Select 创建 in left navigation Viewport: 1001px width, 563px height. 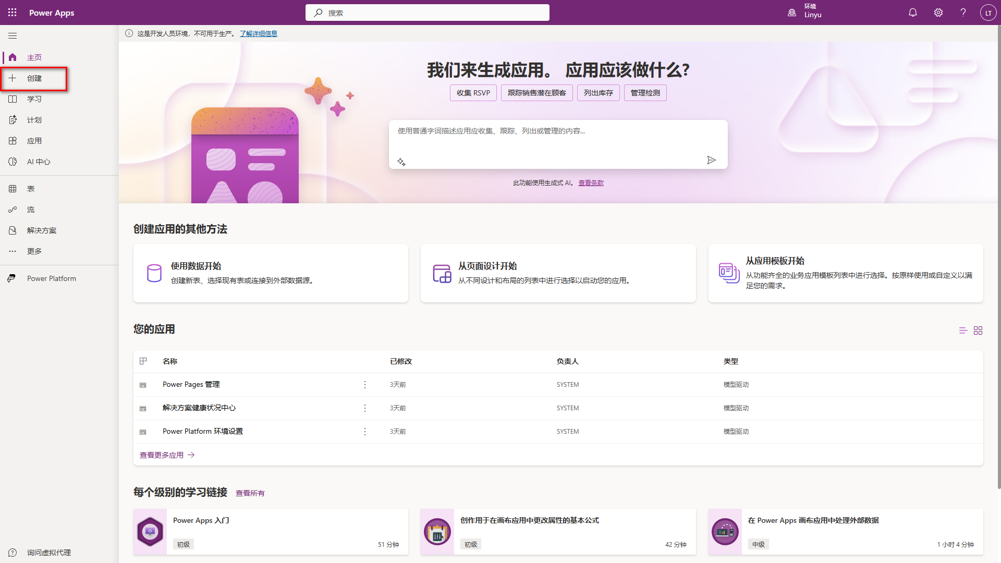pos(34,78)
